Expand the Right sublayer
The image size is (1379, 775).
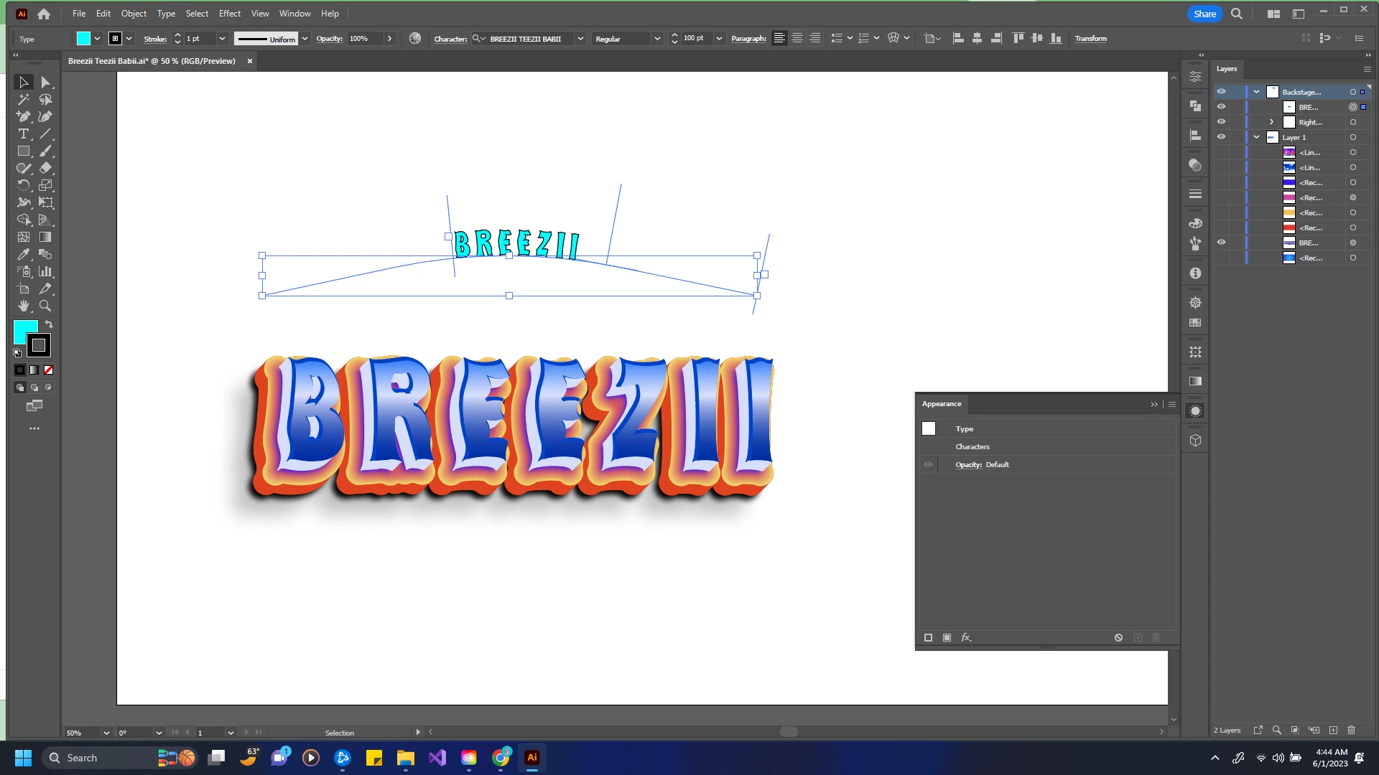1271,122
